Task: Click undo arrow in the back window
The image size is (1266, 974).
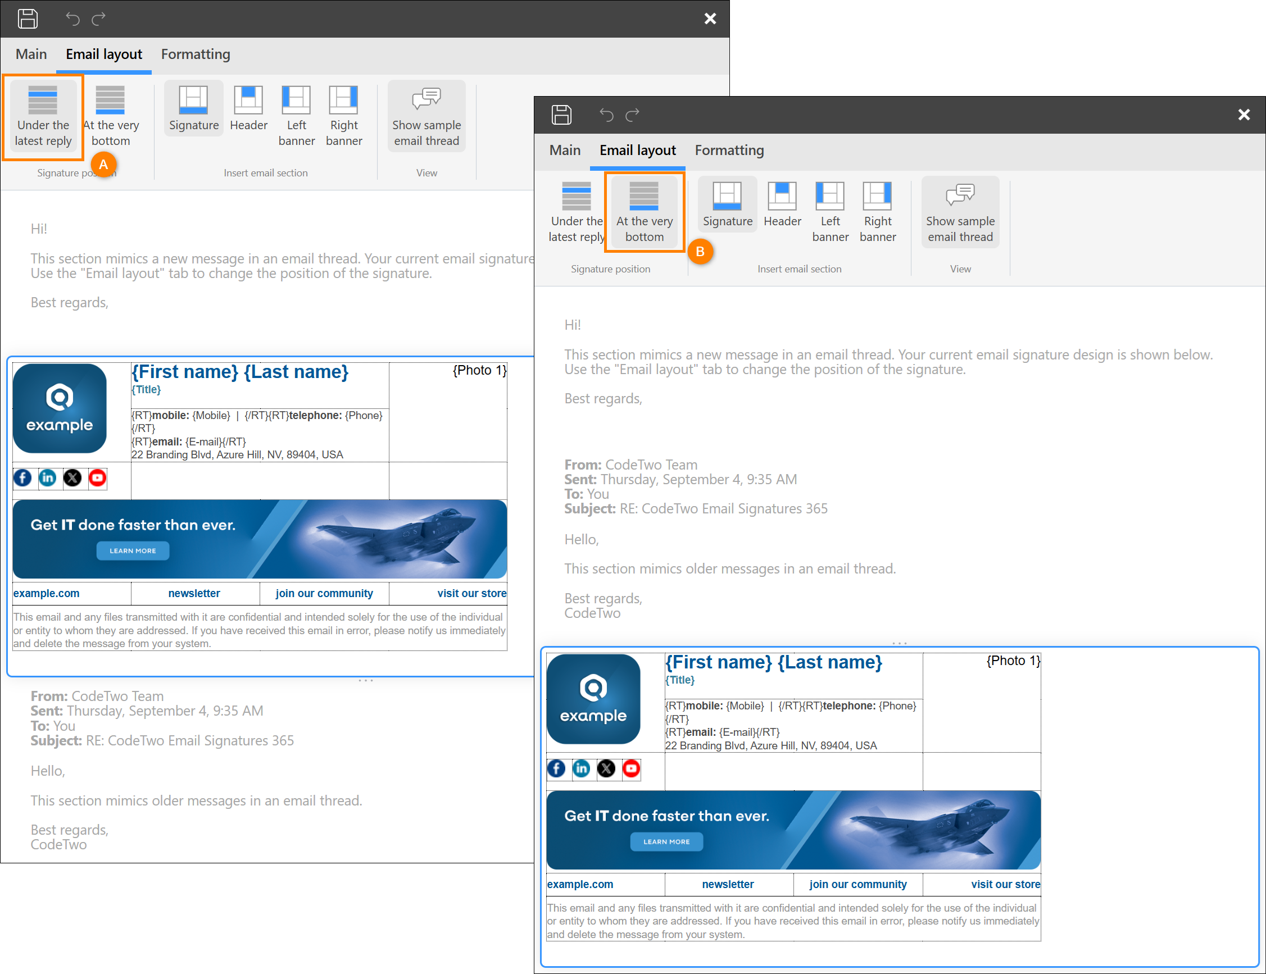Action: pos(72,19)
